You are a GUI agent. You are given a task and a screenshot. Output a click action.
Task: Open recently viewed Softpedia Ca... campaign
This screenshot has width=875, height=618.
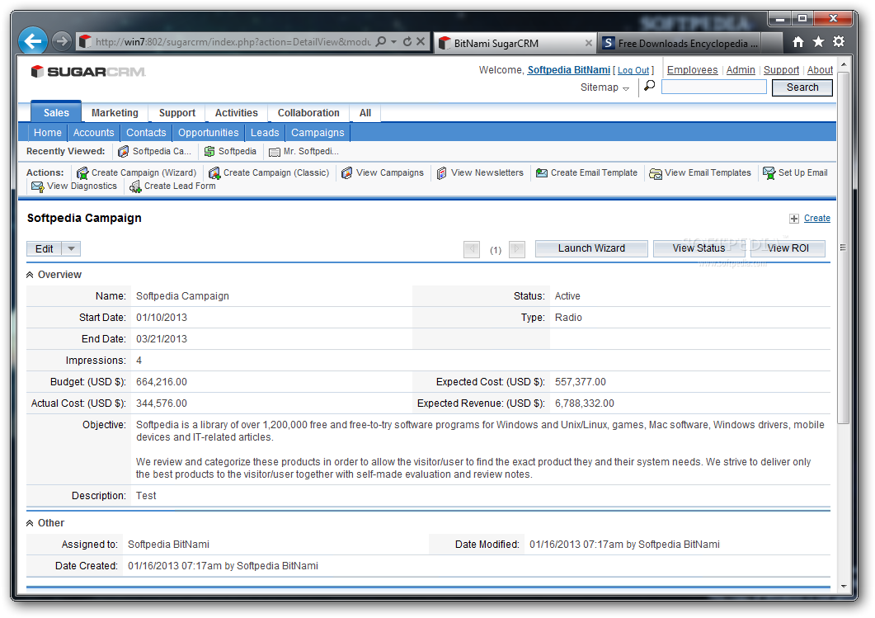(154, 151)
